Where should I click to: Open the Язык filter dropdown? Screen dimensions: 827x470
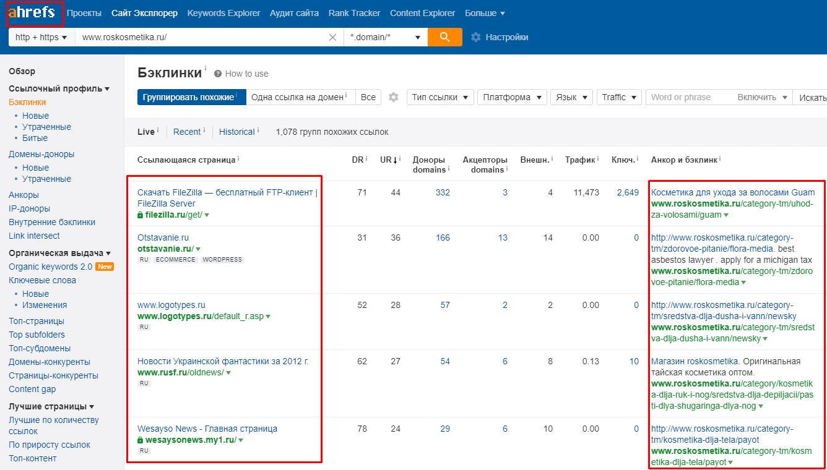pyautogui.click(x=571, y=97)
